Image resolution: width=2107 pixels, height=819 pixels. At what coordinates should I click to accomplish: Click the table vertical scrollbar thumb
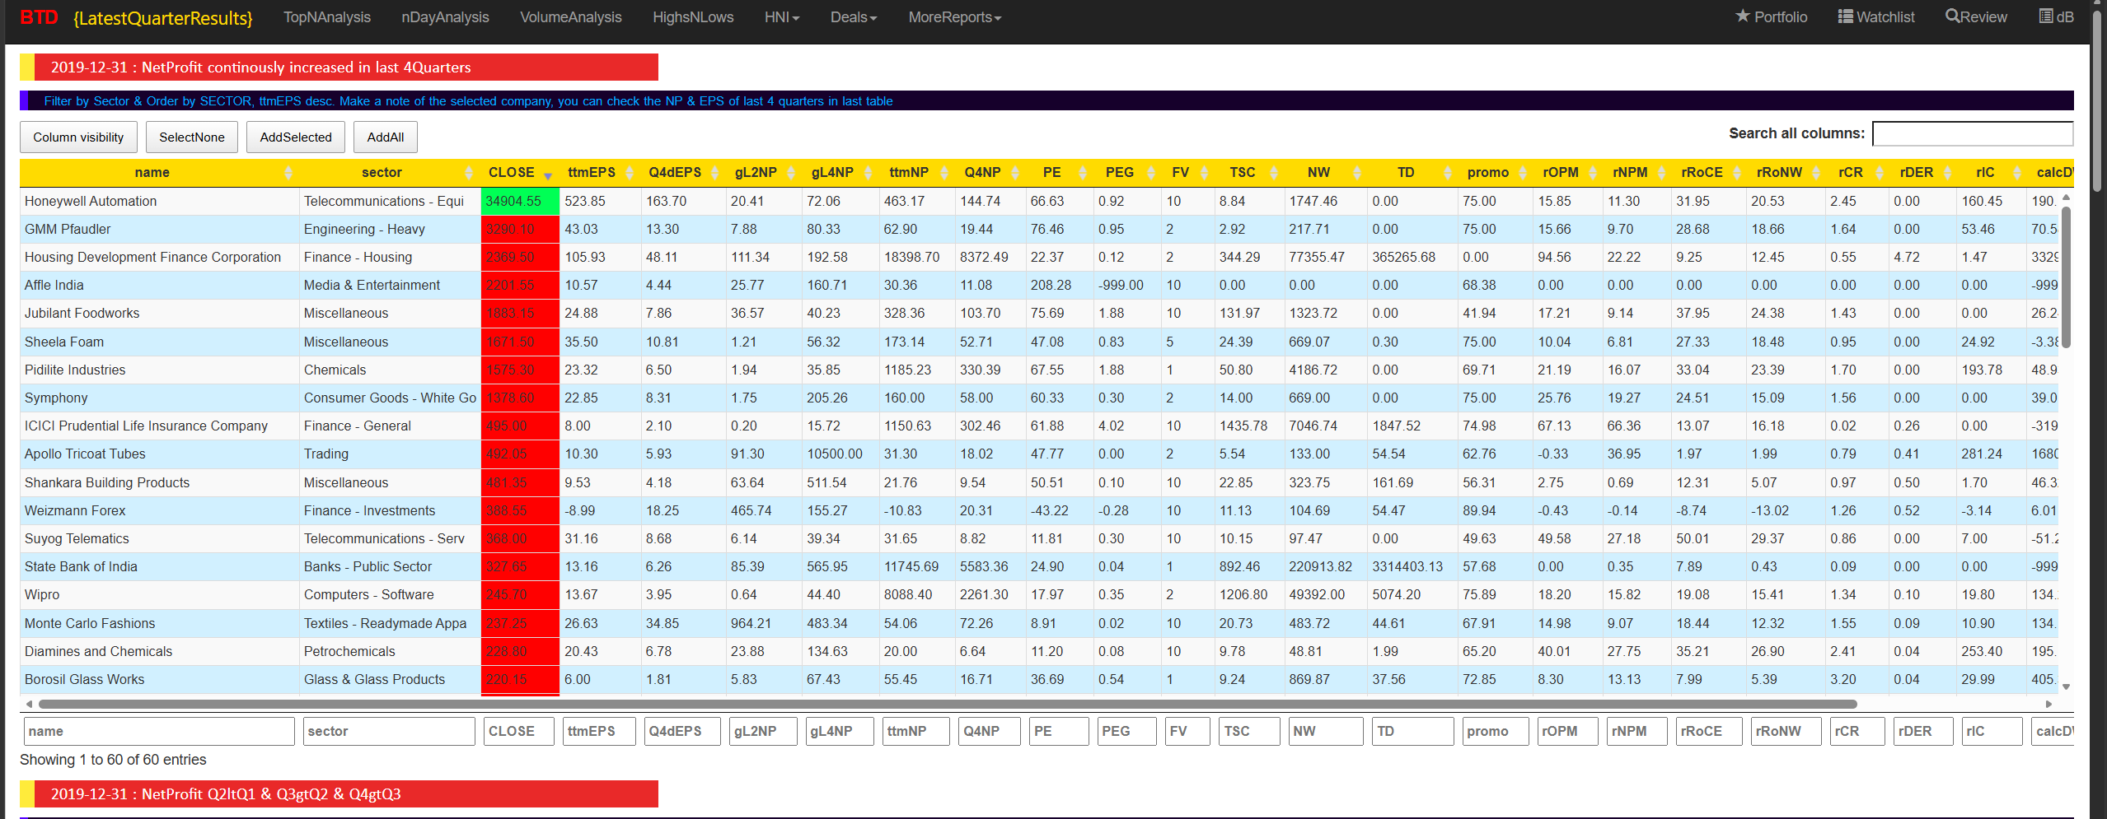tap(2066, 277)
